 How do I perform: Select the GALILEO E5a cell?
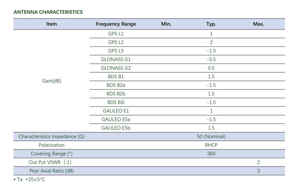pyautogui.click(x=116, y=119)
